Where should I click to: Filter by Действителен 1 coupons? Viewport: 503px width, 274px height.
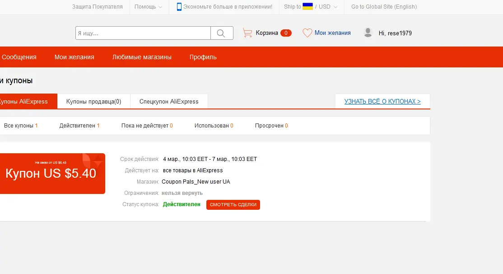pos(79,126)
